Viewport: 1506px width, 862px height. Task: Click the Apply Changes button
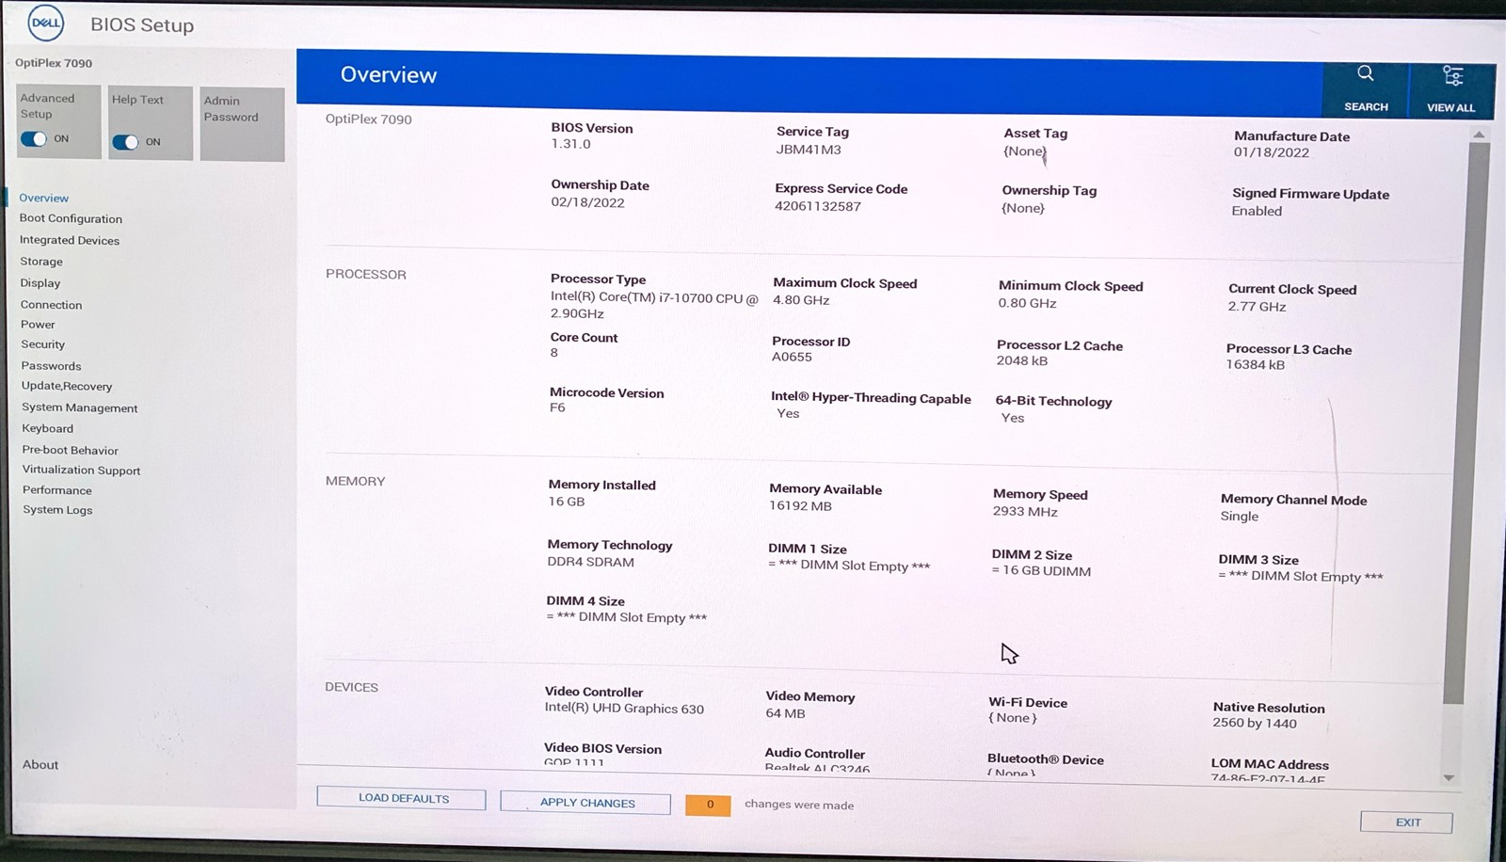pos(586,803)
